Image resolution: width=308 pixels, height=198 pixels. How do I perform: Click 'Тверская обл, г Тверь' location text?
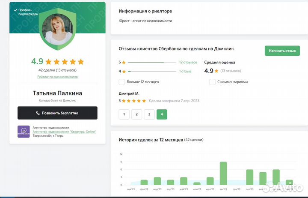pos(48,136)
